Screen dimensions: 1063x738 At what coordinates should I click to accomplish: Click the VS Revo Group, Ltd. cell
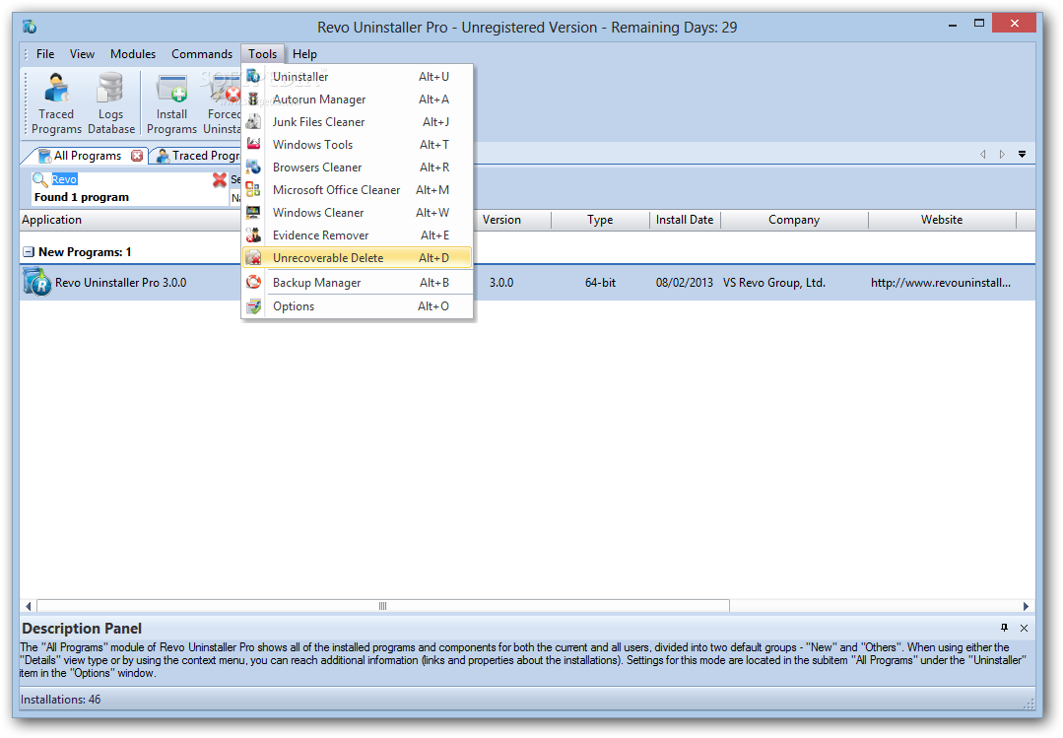click(x=774, y=283)
